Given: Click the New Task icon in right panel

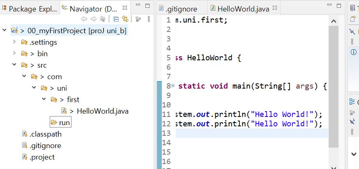Looking at the screenshot, I should [x=353, y=19].
